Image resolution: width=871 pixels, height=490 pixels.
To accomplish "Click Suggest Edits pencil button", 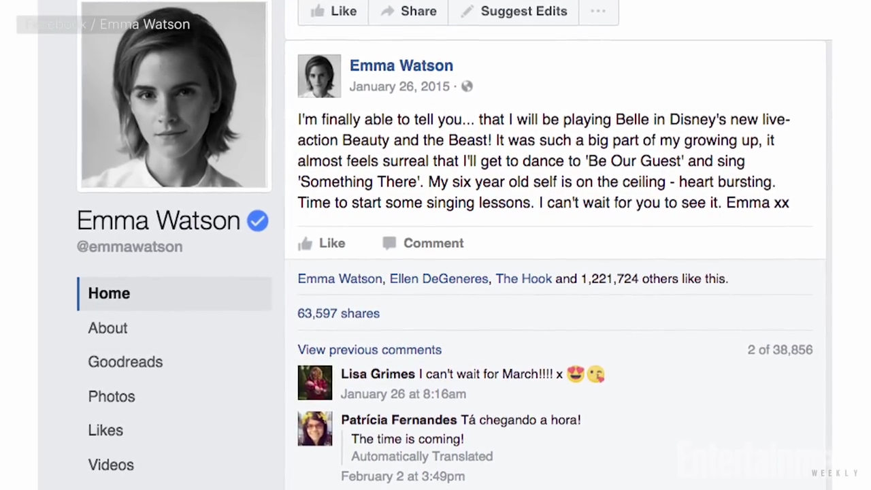I will 514,11.
